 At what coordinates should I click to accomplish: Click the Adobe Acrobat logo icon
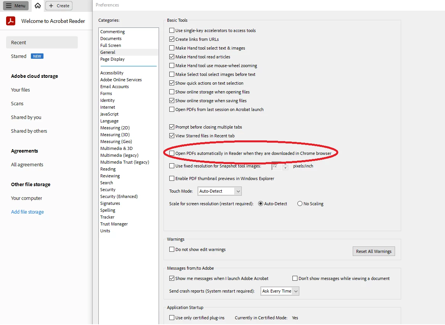11,21
